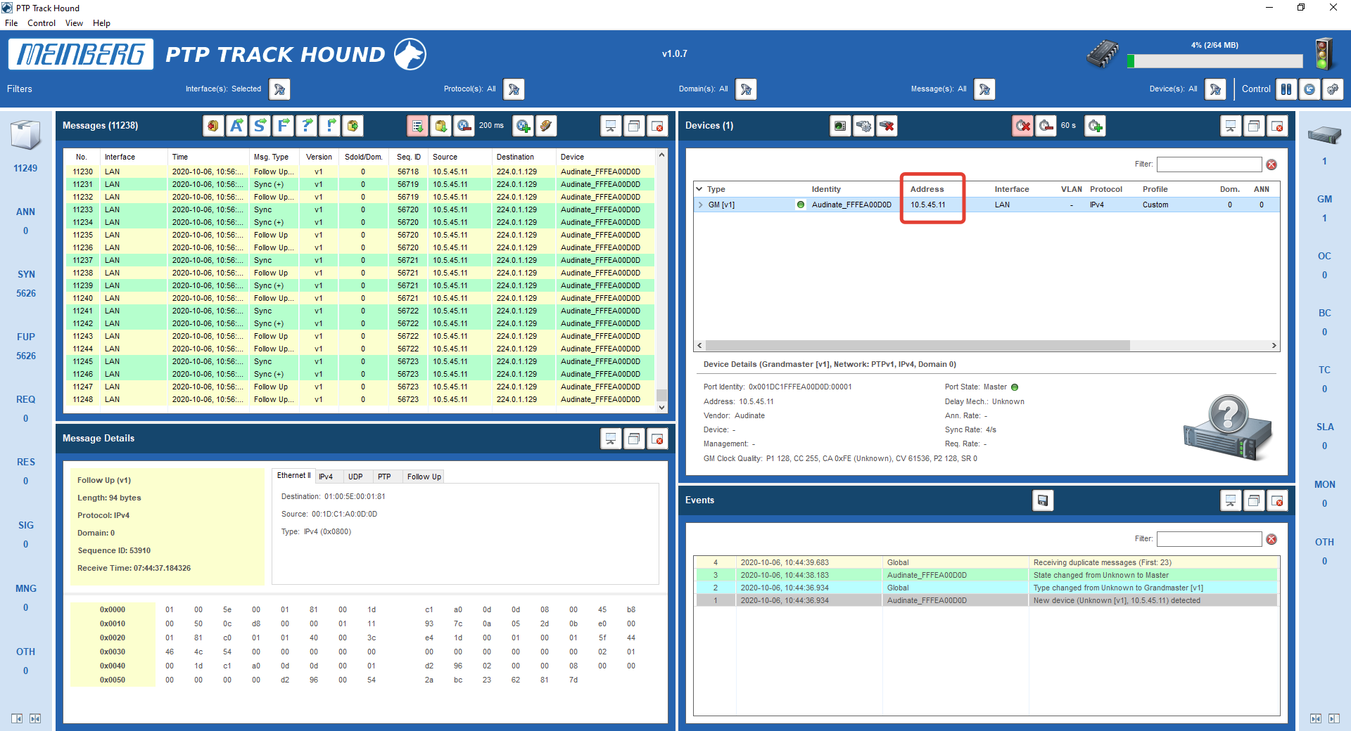This screenshot has height=731, width=1351.
Task: Detach the Messages panel into a window
Action: pyautogui.click(x=634, y=126)
